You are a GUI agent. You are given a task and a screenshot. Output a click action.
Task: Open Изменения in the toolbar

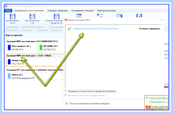pos(41,30)
